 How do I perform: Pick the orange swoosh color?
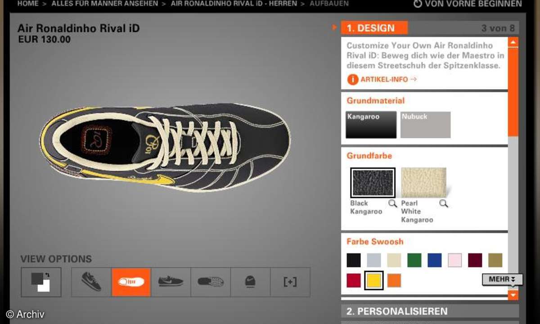point(394,280)
